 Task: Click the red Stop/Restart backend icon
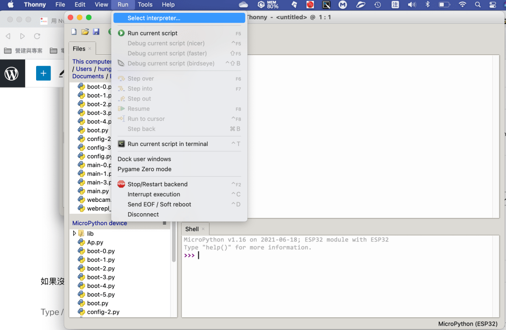[121, 184]
